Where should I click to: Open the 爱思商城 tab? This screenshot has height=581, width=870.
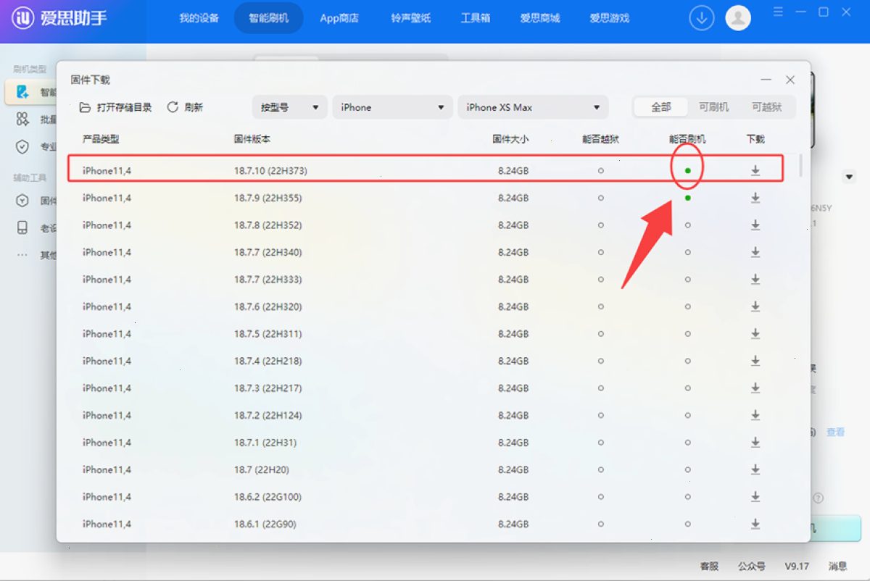(x=540, y=18)
